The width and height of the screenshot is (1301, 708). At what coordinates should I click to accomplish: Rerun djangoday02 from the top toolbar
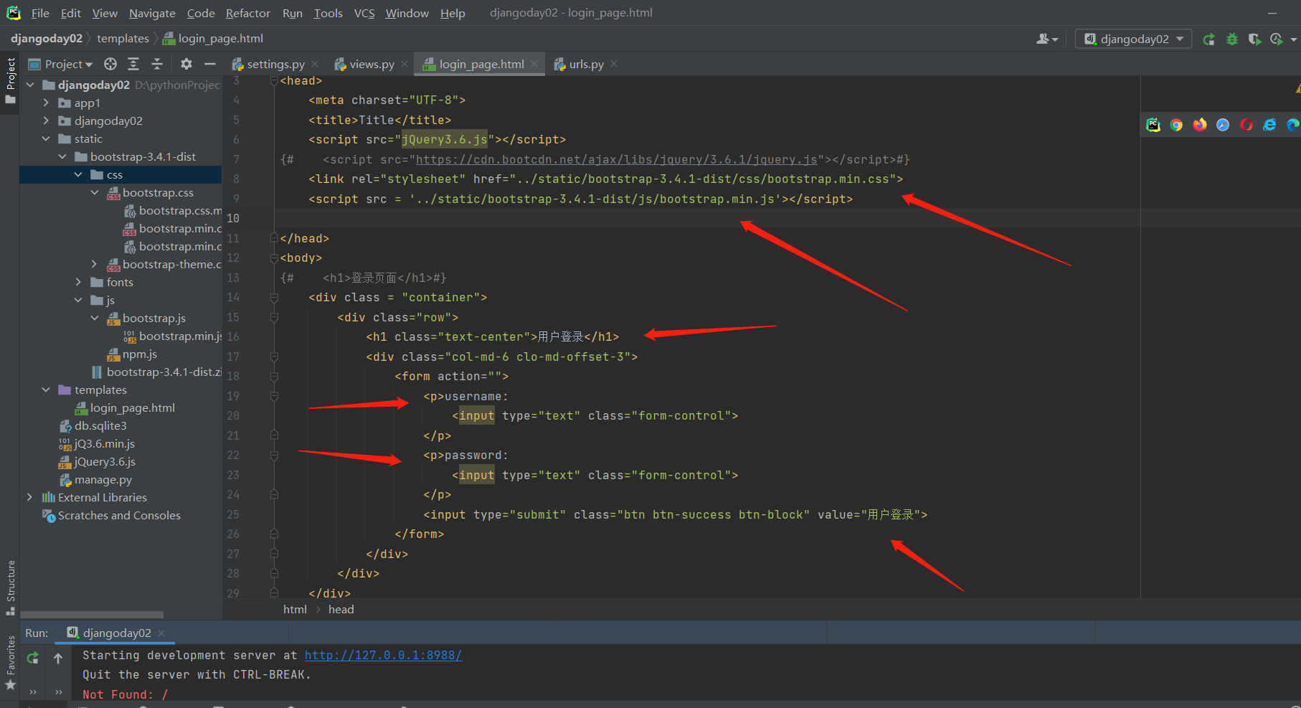pos(1209,39)
